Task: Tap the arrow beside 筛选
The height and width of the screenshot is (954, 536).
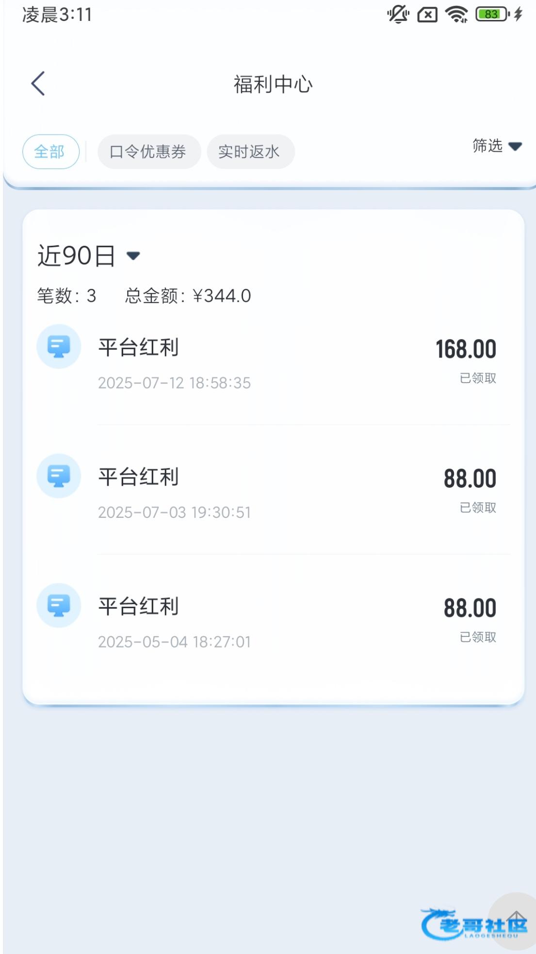Action: [x=515, y=146]
